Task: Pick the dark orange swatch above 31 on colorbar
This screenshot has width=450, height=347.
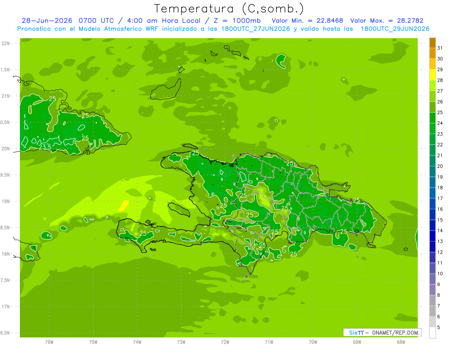Action: (x=433, y=43)
